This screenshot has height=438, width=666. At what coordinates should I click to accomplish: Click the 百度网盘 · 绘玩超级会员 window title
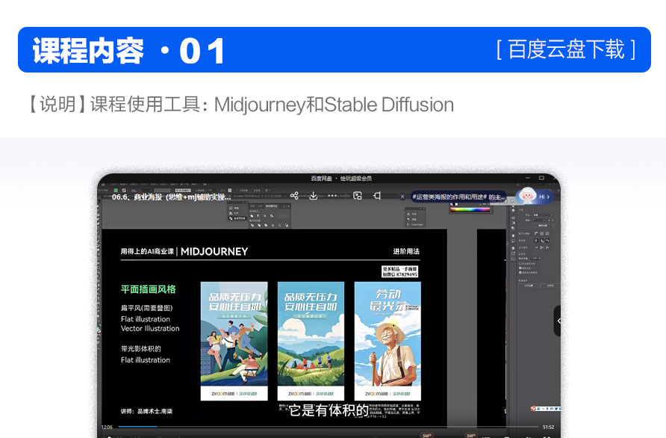pyautogui.click(x=341, y=178)
